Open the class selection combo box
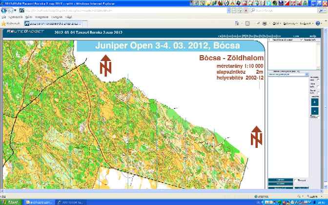The image size is (328, 205). click(288, 74)
